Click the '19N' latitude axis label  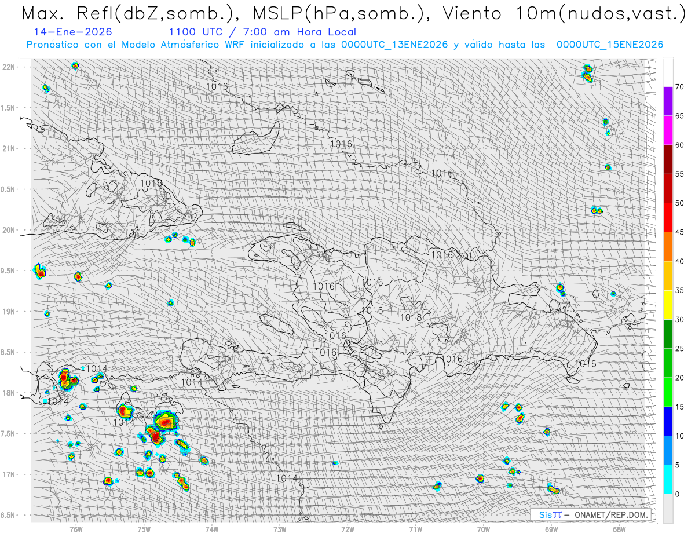pos(9,312)
